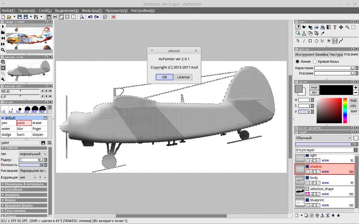The image size is (359, 224).
Task: Select the 'Линия' radio button
Action: pyautogui.click(x=297, y=62)
